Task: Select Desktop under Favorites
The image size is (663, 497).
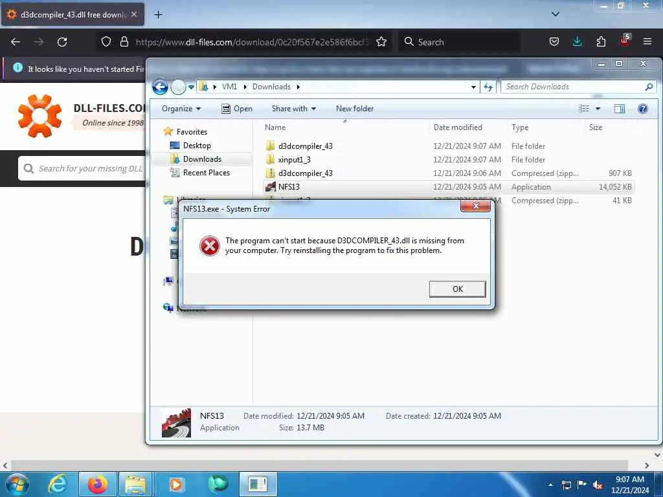Action: point(197,146)
